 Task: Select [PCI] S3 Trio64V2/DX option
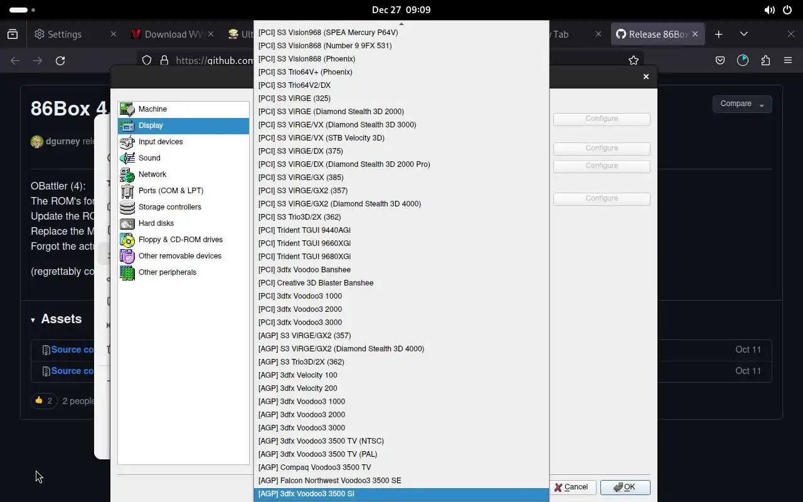pos(401,85)
